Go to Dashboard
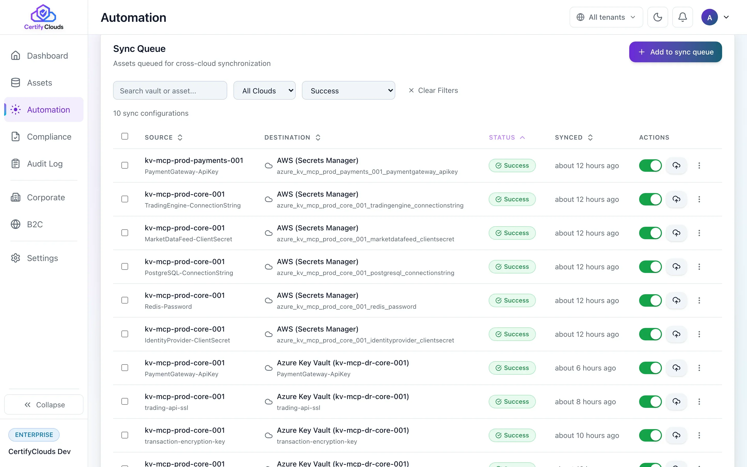The image size is (747, 467). 44,56
